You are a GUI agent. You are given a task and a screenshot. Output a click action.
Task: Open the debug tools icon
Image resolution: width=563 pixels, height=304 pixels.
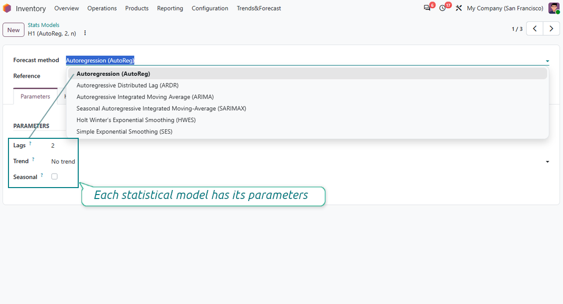pos(458,8)
